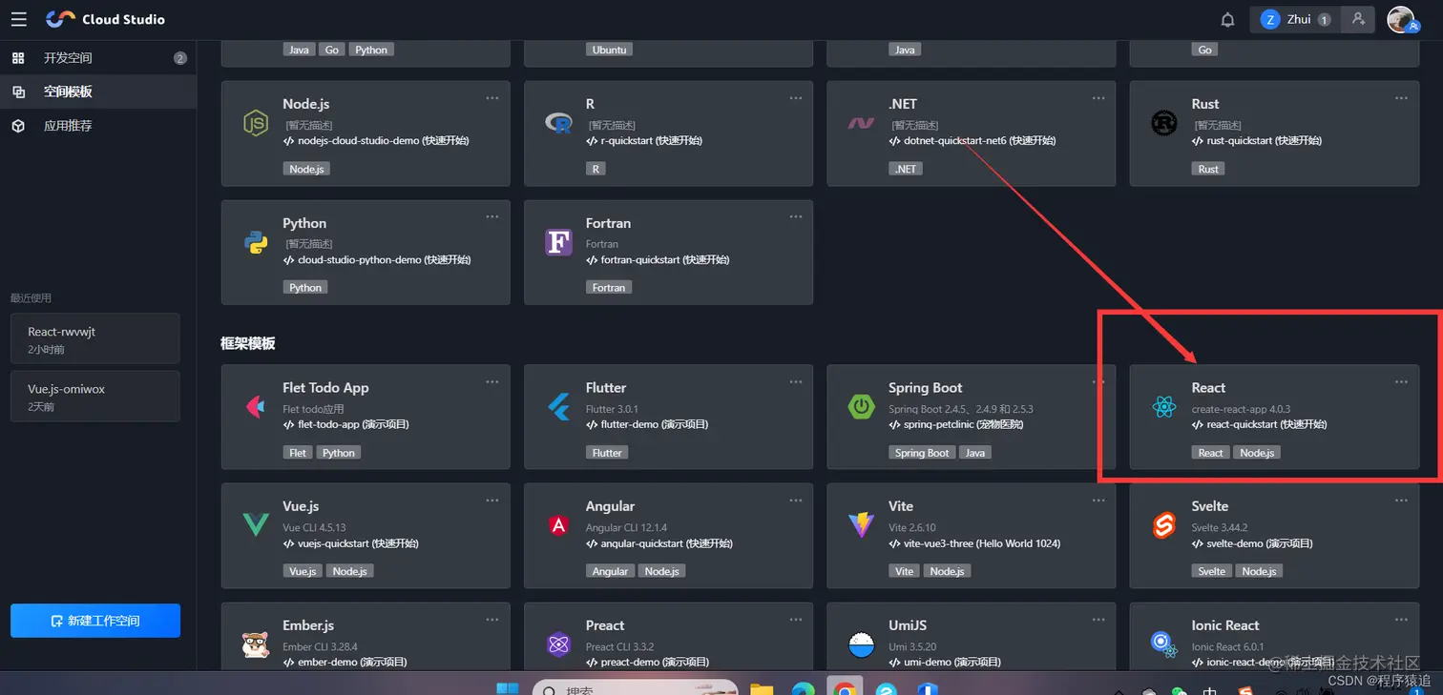Select 空间模板 in sidebar
The image size is (1443, 695).
point(98,92)
